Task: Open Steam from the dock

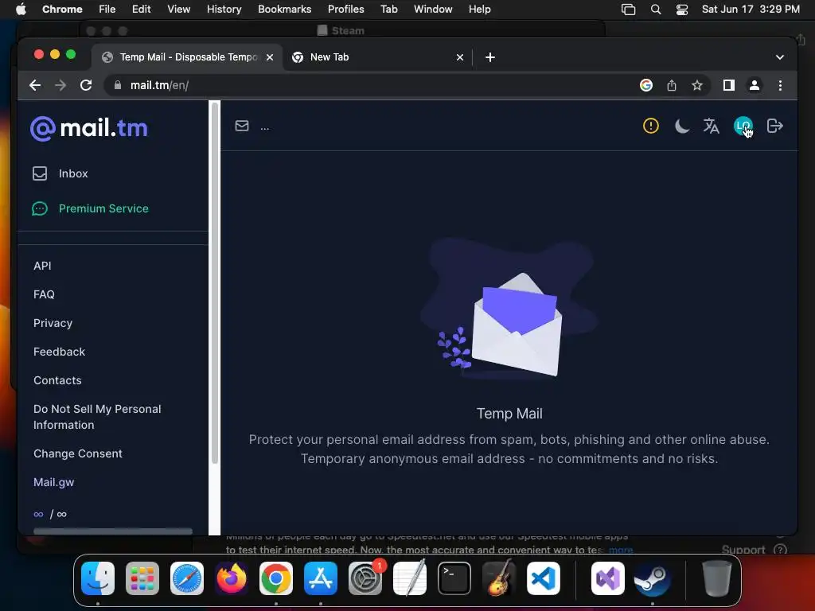Action: [653, 578]
